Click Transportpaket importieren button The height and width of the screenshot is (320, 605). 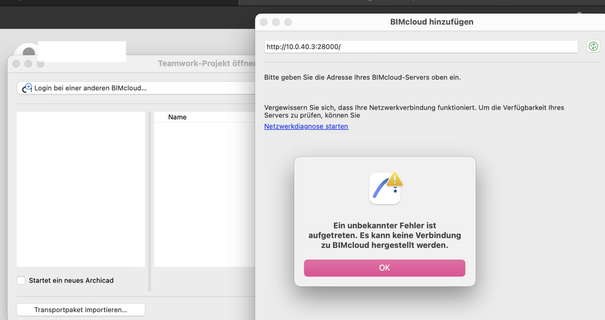[81, 310]
